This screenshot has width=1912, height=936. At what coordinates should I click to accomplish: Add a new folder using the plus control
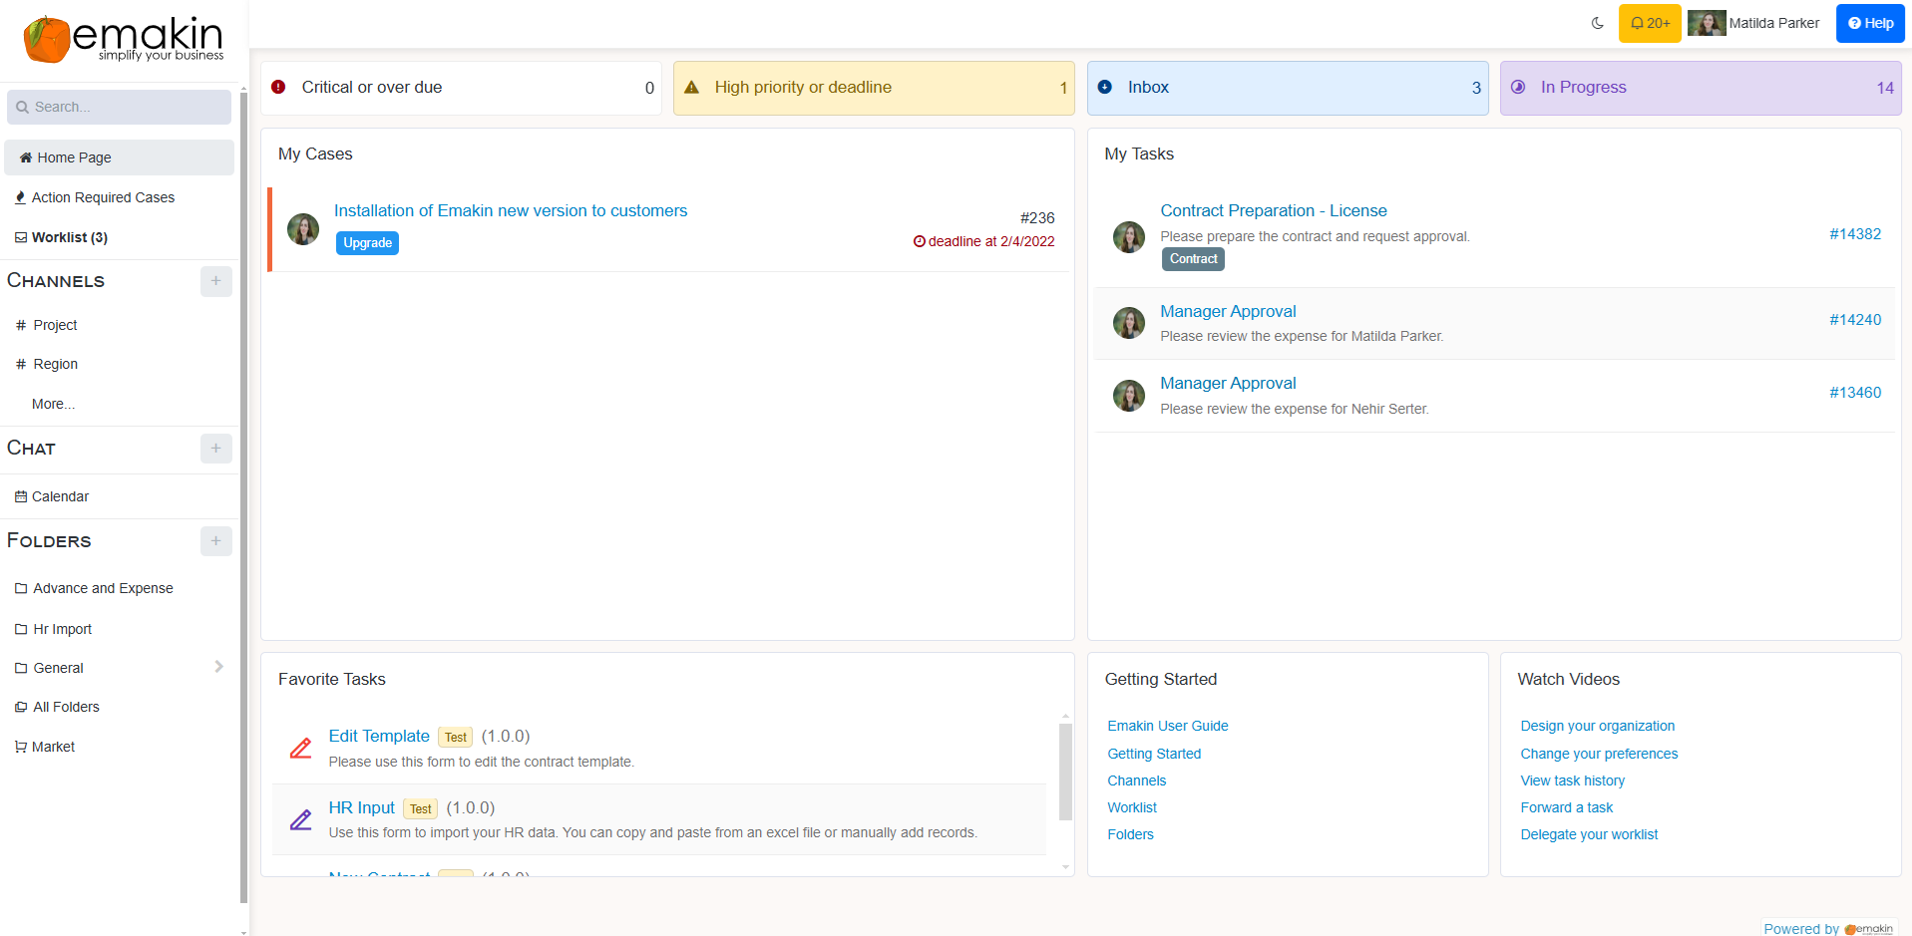[215, 540]
